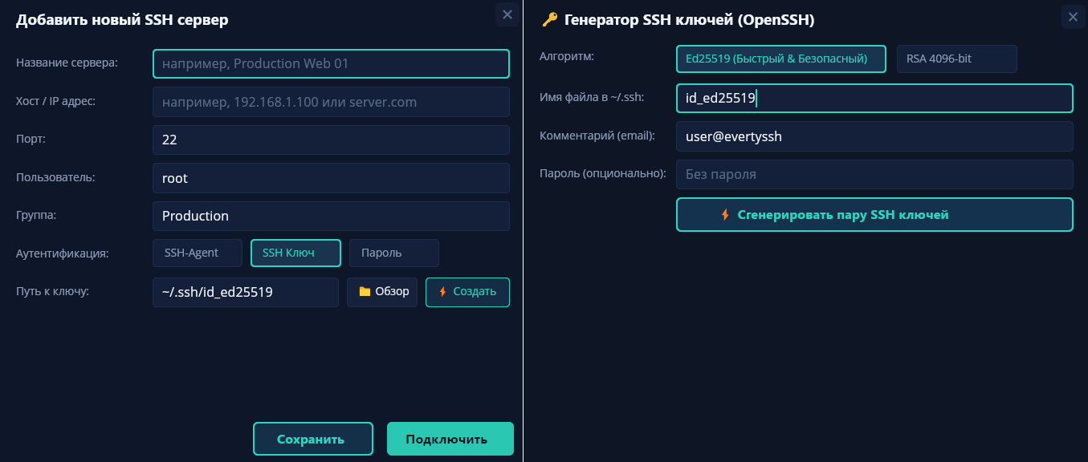Click the Название сервера label
This screenshot has height=462, width=1088.
(x=67, y=63)
